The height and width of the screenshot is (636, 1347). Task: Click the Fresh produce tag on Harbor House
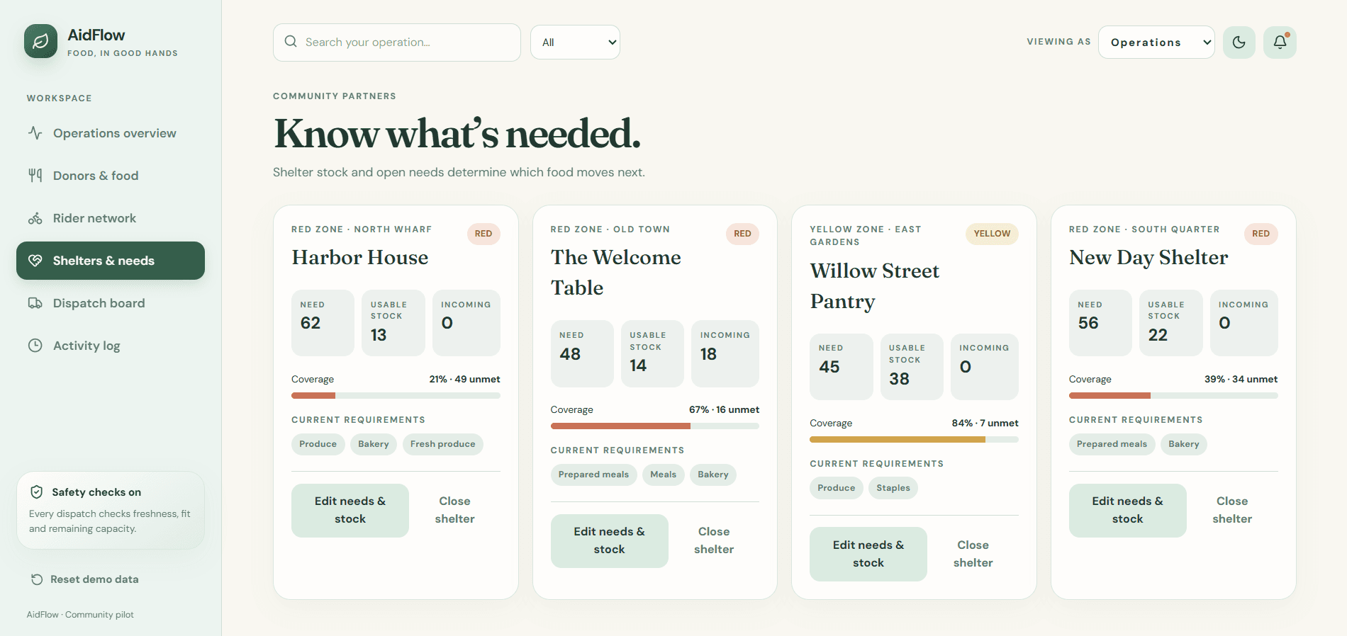click(443, 444)
